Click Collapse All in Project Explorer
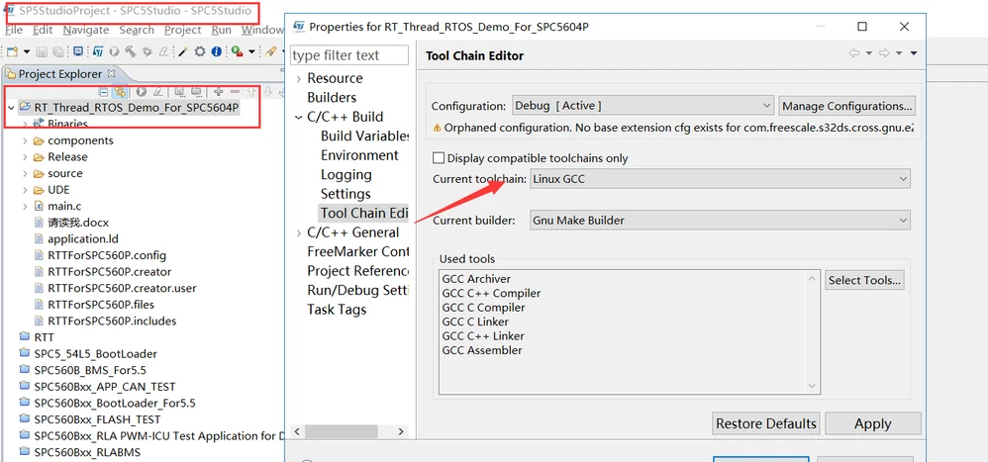This screenshot has height=462, width=988. [104, 93]
